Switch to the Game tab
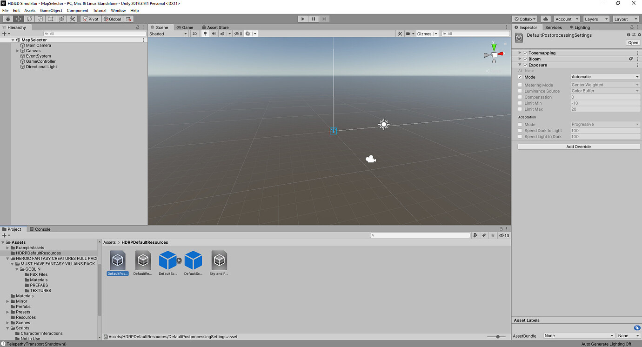The width and height of the screenshot is (642, 347). 186,27
